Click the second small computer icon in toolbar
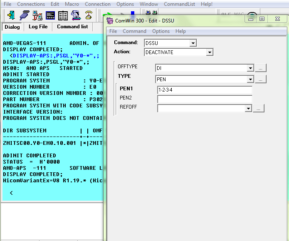The width and height of the screenshot is (289, 241). (155, 12)
